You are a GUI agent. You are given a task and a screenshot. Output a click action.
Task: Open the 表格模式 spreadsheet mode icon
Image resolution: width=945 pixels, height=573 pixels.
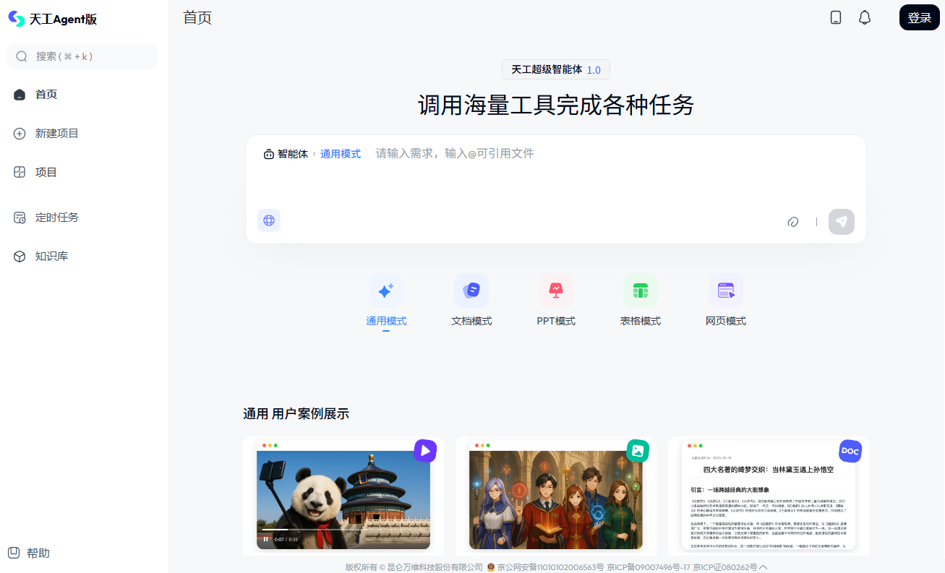(x=641, y=290)
